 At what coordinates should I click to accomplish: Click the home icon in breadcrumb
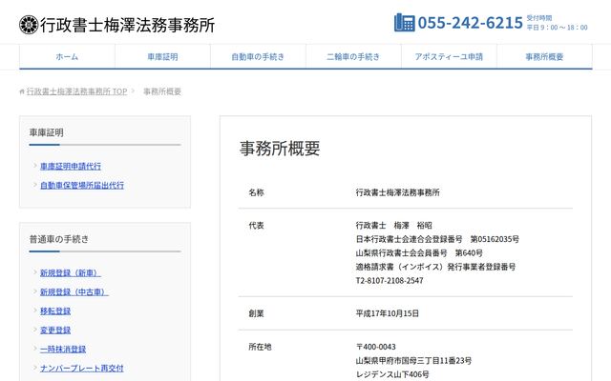point(22,91)
